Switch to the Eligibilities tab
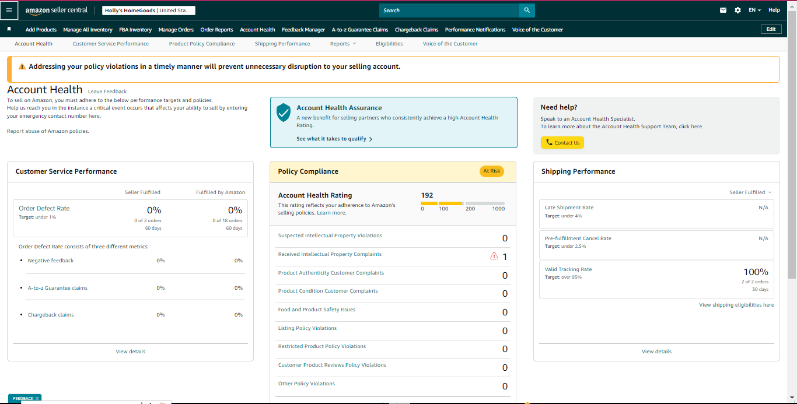The height and width of the screenshot is (404, 797). [389, 44]
